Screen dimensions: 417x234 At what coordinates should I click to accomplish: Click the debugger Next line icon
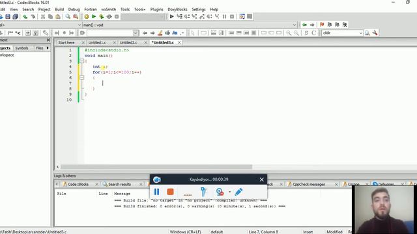tap(187, 16)
